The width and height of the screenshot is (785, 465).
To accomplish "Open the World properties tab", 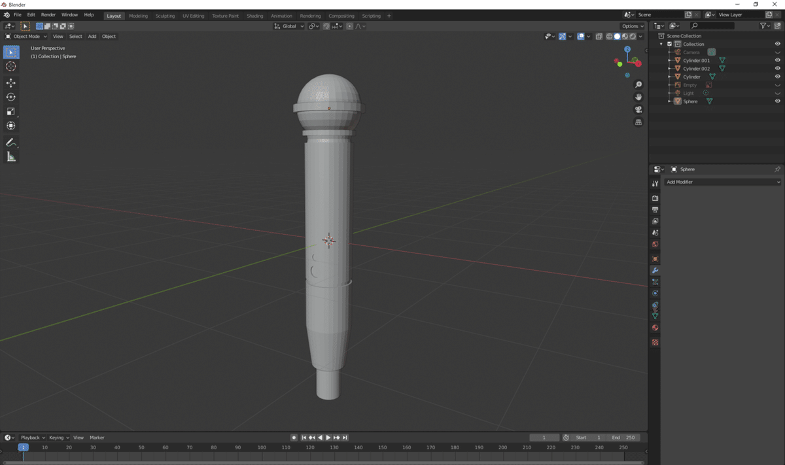I will tap(655, 245).
